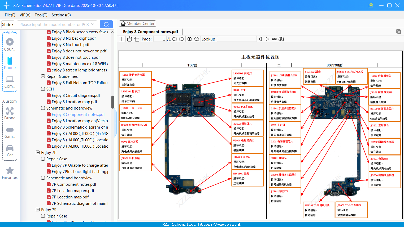Go to the previous PDF page arrow
The width and height of the screenshot is (404, 227).
175,39
